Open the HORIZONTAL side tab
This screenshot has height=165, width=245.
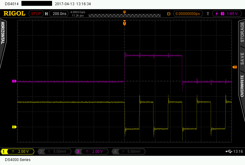pos(3,33)
